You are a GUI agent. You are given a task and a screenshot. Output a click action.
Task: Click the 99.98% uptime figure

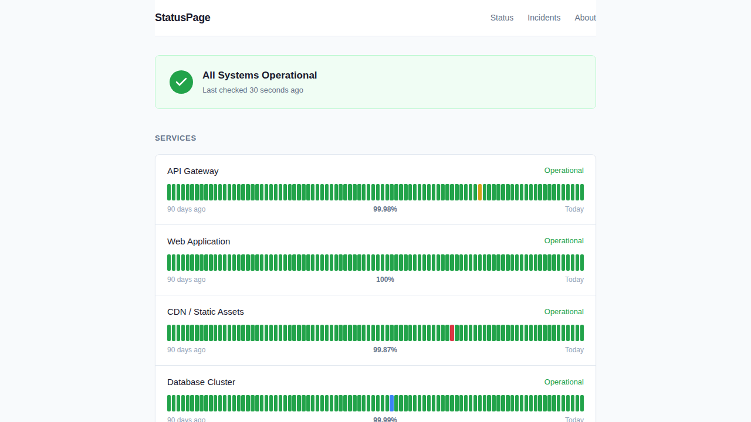[x=385, y=209]
